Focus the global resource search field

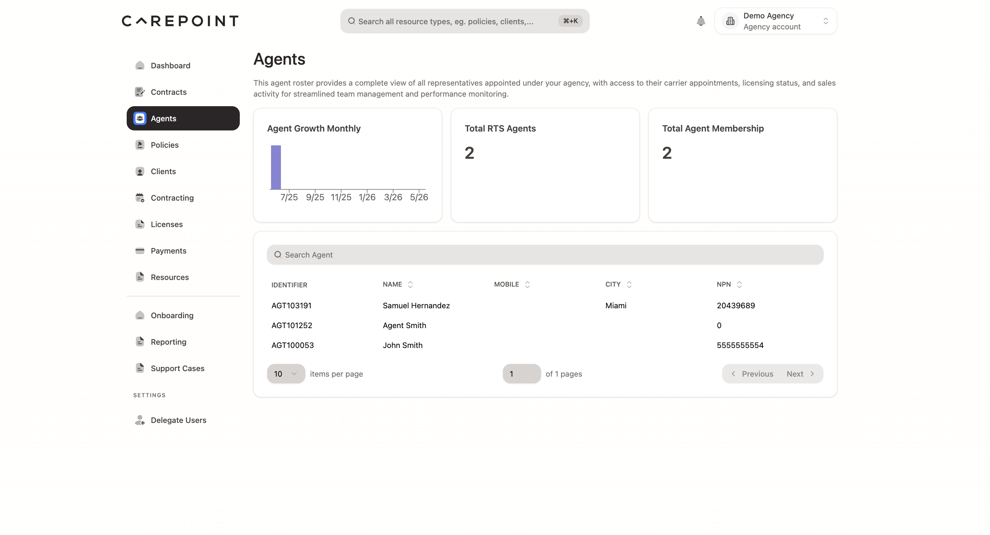tap(465, 21)
